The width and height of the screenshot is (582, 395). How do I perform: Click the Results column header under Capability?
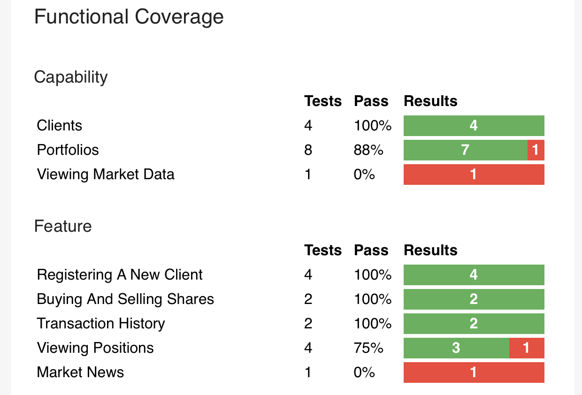tap(430, 101)
